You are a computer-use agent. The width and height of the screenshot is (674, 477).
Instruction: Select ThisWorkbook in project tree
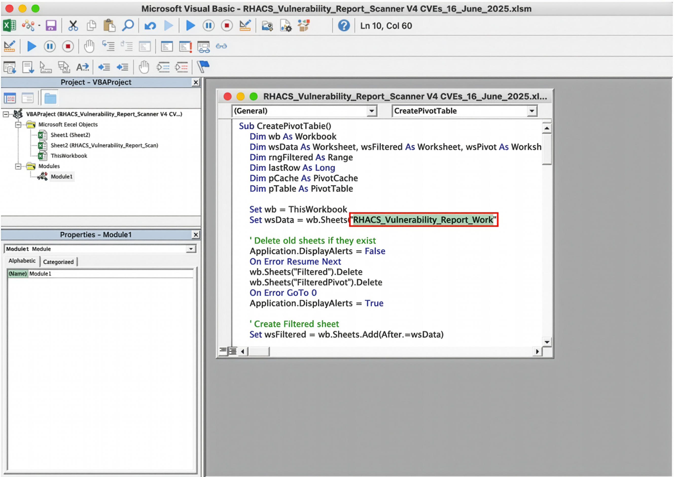pyautogui.click(x=69, y=156)
